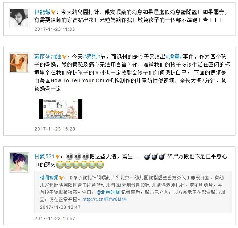This screenshot has height=228, width=238.
Task: Click the 伊能靜 username link
Action: [x=42, y=12]
